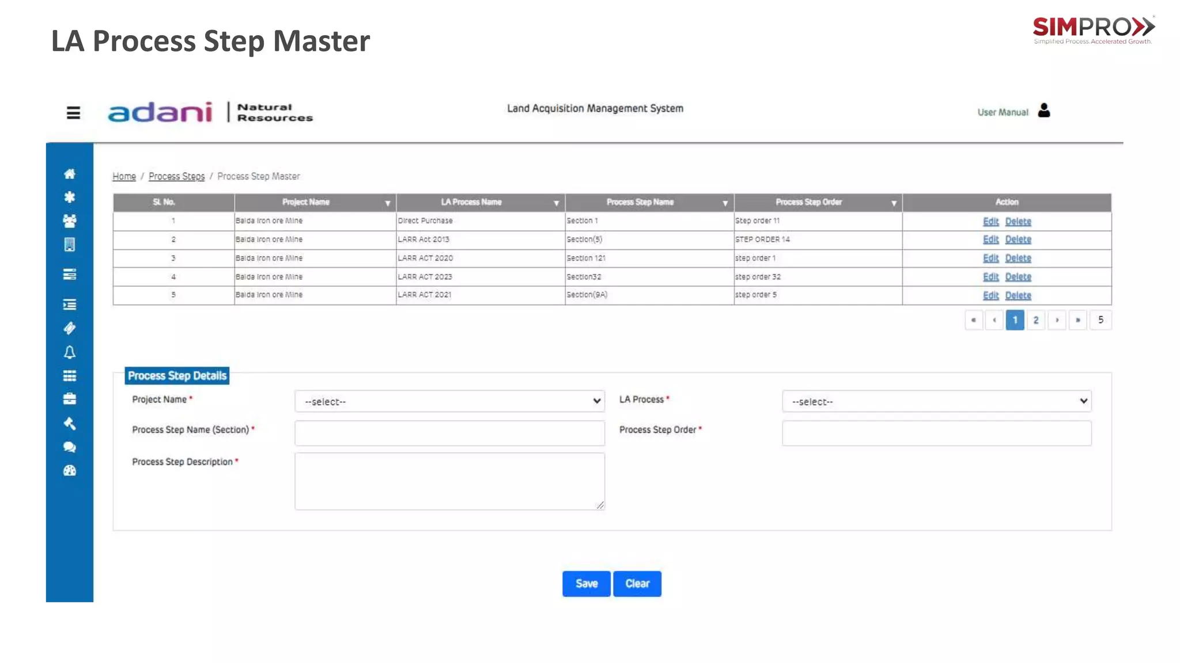Screen dimensions: 1180x663
Task: Click the gavel sidebar icon
Action: (x=70, y=424)
